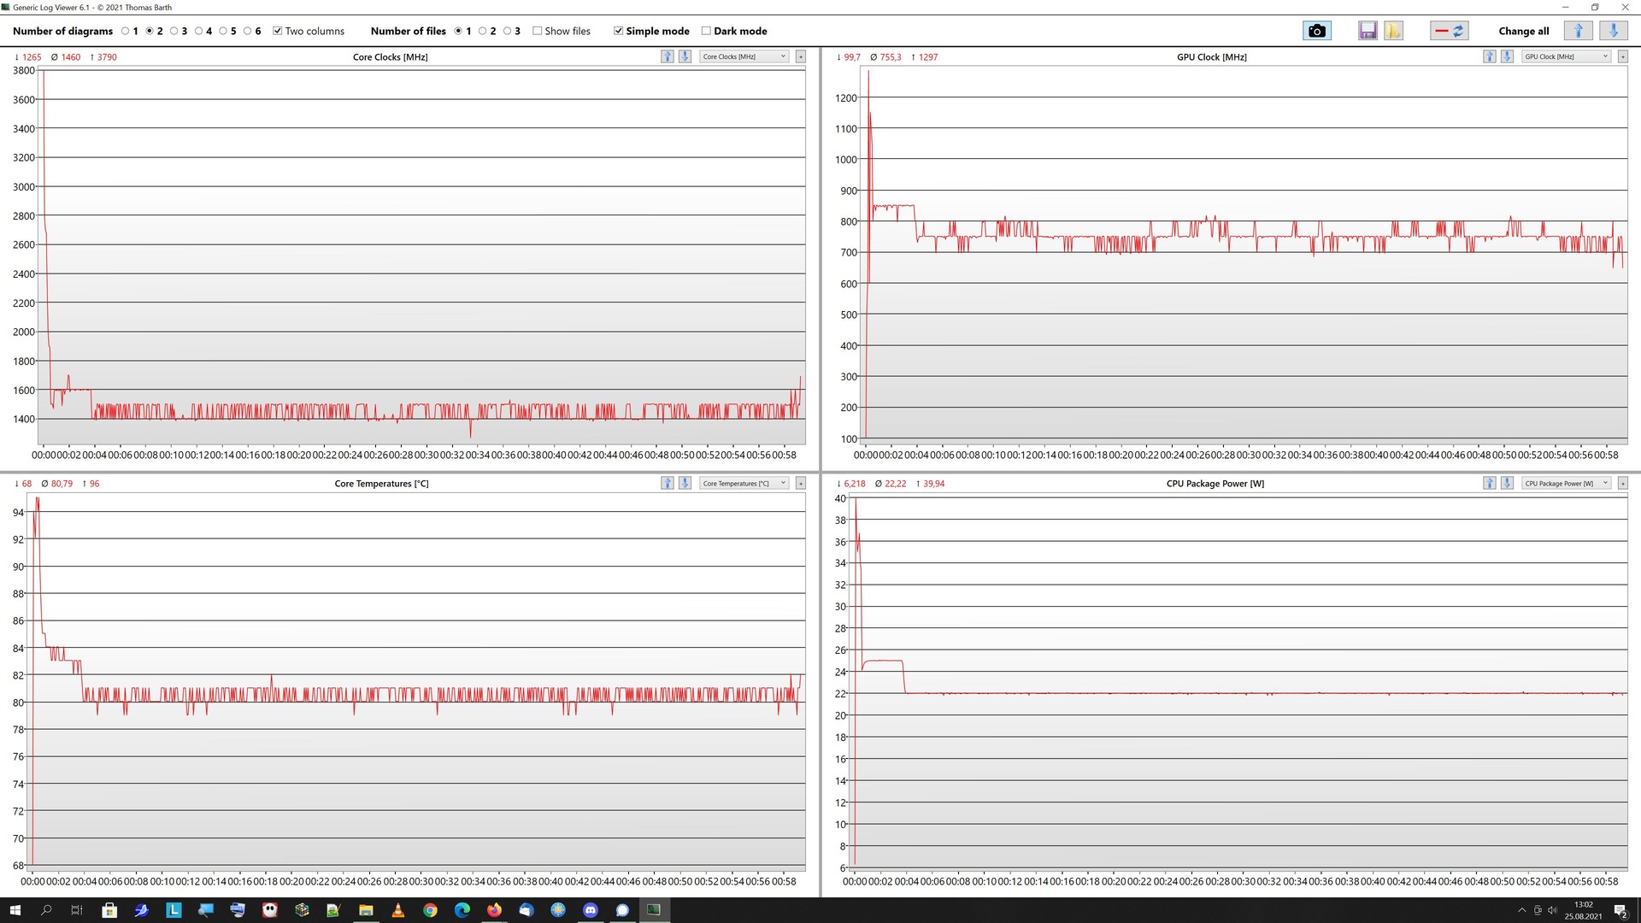Click plus button in Core Temperatures diagram

pos(800,483)
